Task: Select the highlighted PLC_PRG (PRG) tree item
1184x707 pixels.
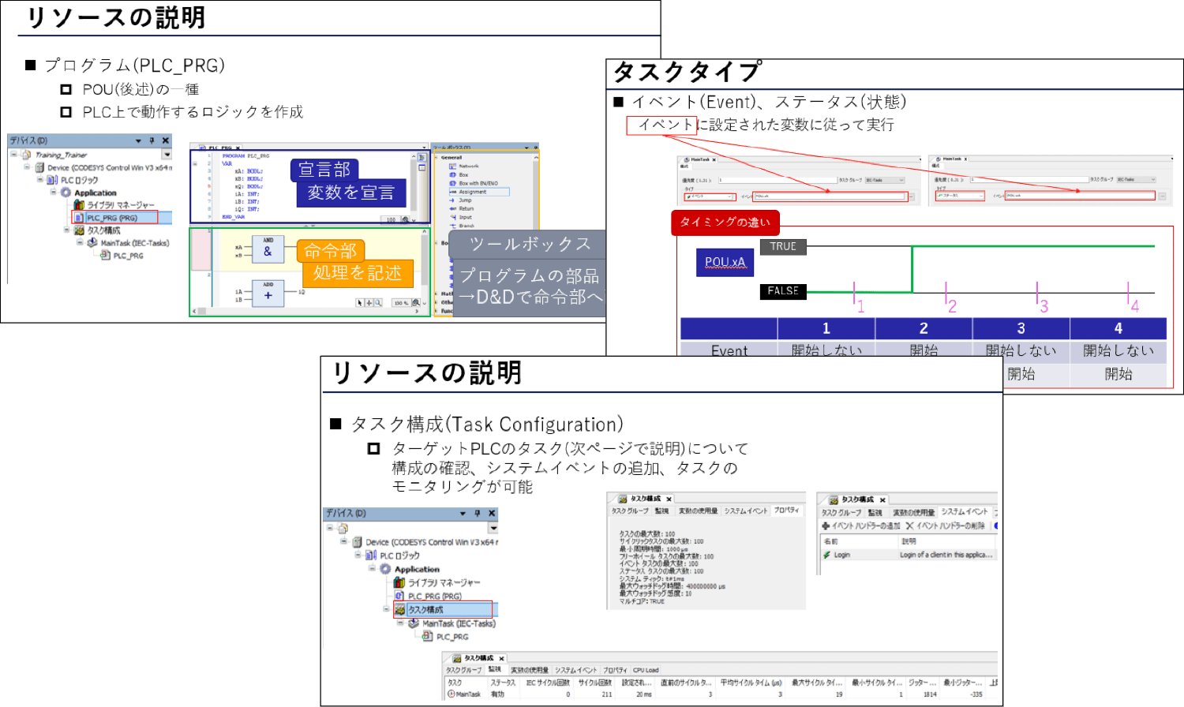Action: [111, 218]
